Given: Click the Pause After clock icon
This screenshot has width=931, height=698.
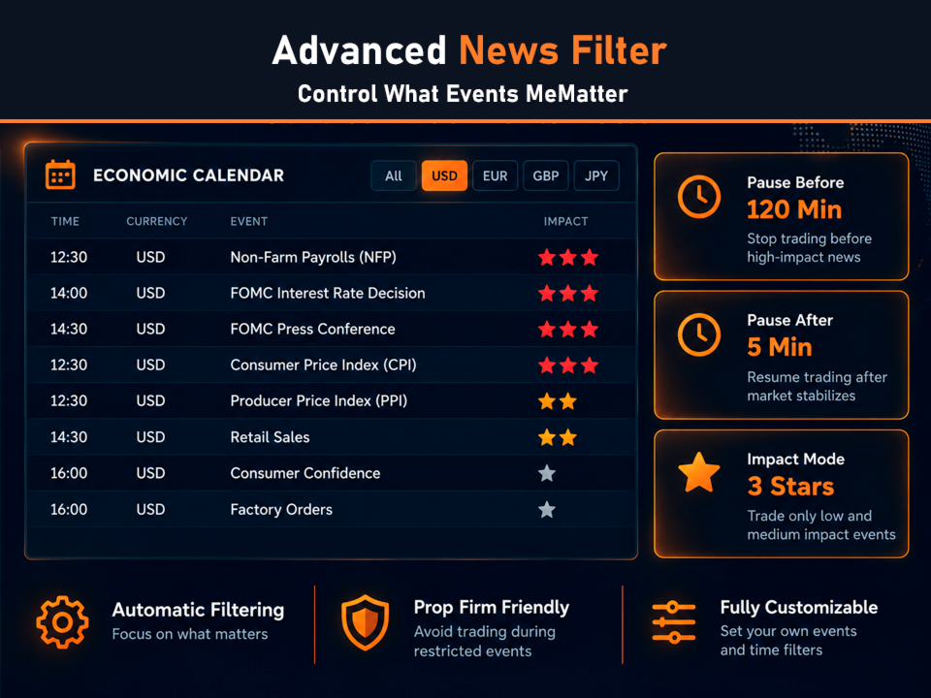Looking at the screenshot, I should [x=699, y=334].
